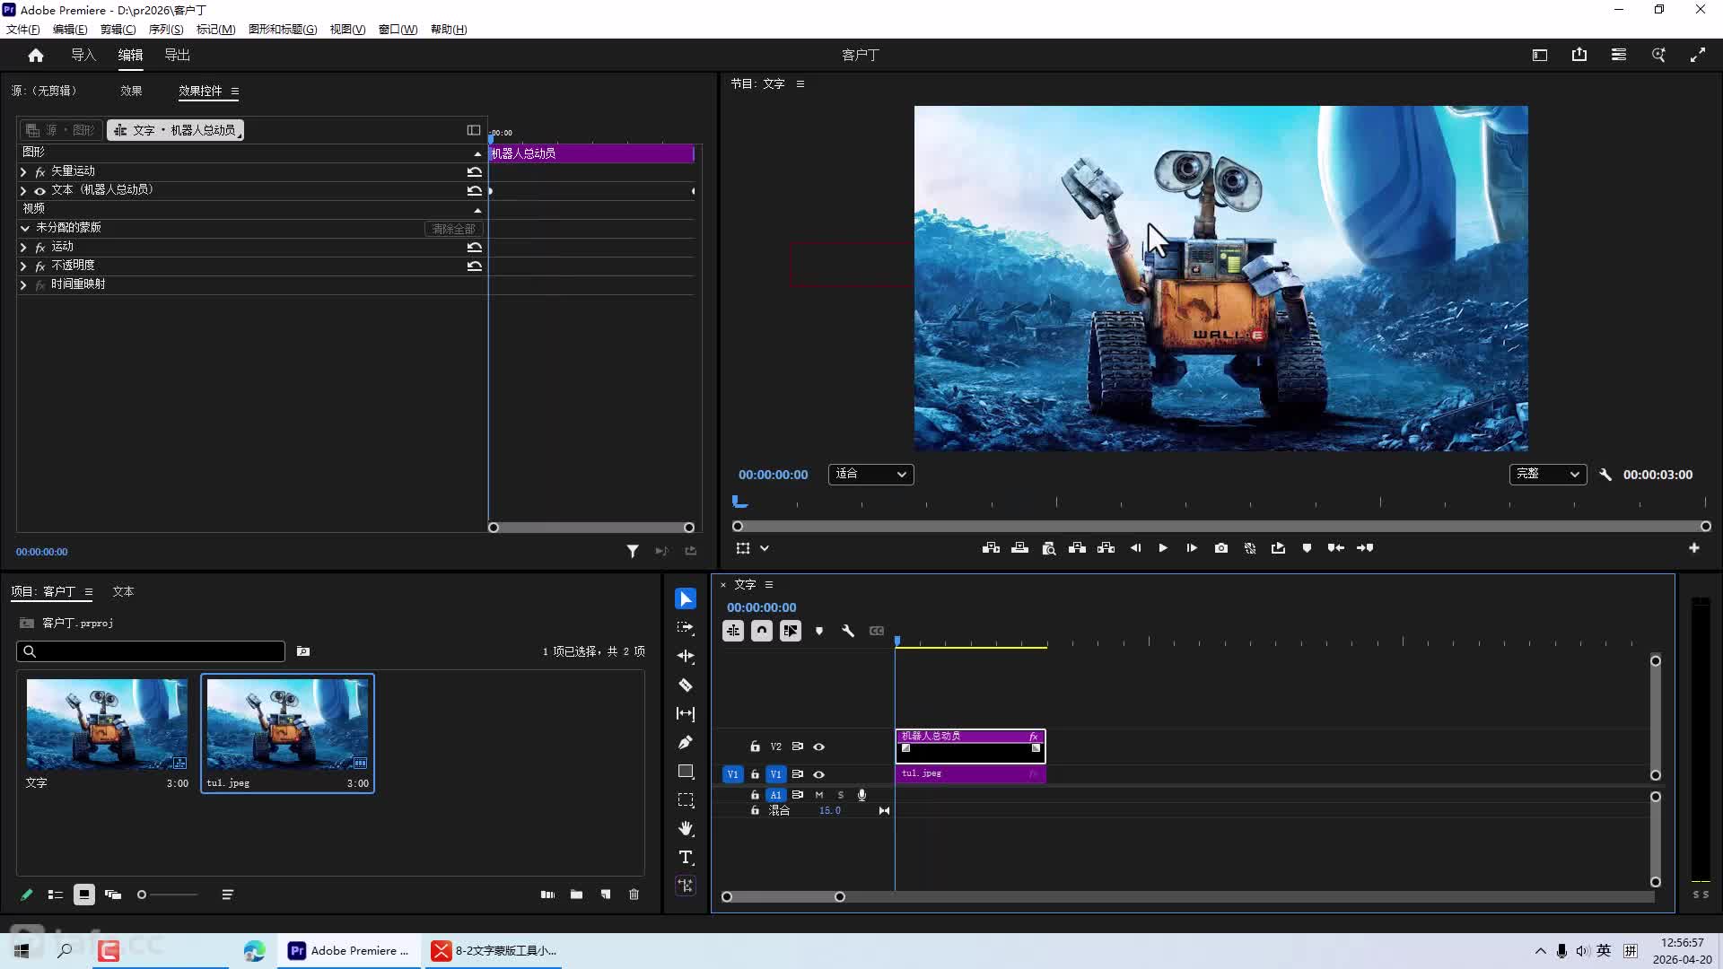This screenshot has height=969, width=1723.
Task: Select the Slip tool
Action: [x=686, y=714]
